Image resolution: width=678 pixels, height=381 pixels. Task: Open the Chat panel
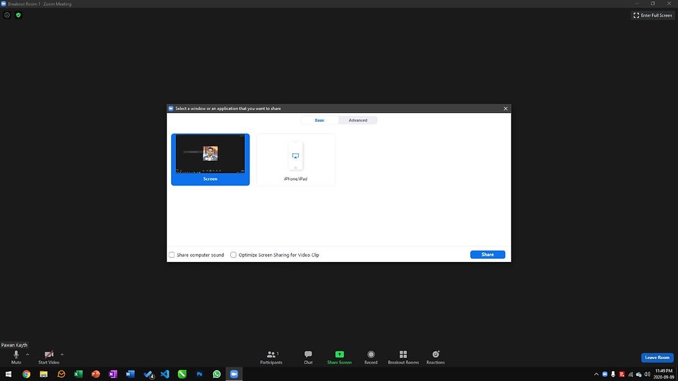tap(308, 355)
